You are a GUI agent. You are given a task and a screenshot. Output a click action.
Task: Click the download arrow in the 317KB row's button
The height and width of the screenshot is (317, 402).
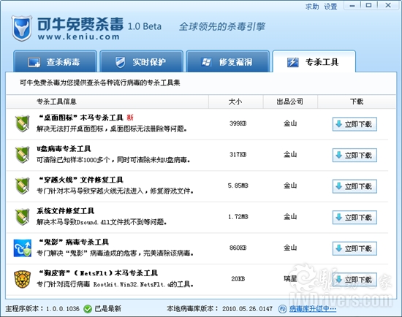click(x=339, y=155)
